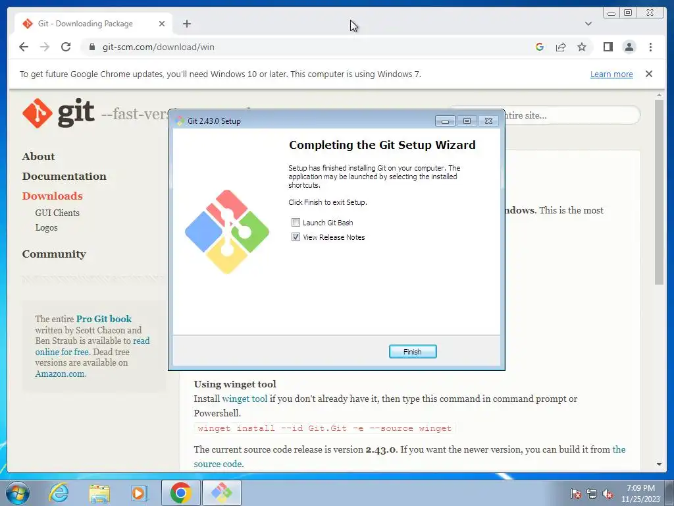Open the Community section link

[54, 254]
